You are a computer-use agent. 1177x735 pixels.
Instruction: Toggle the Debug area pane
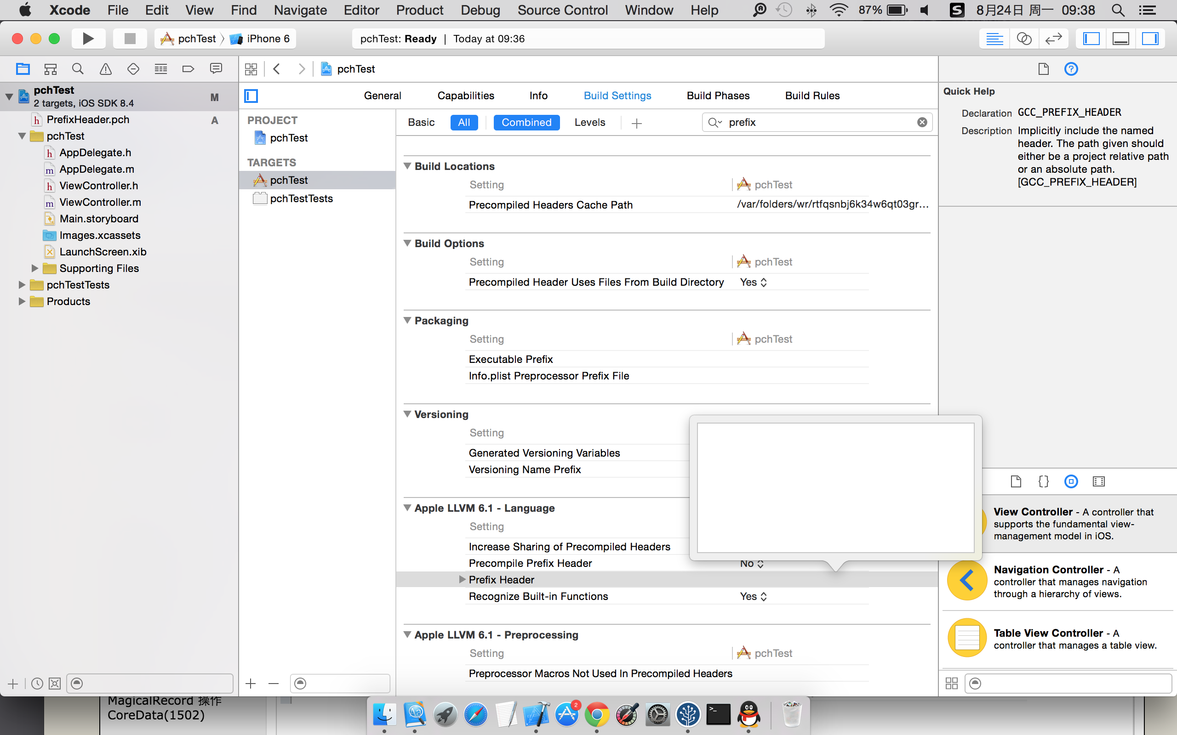1120,39
